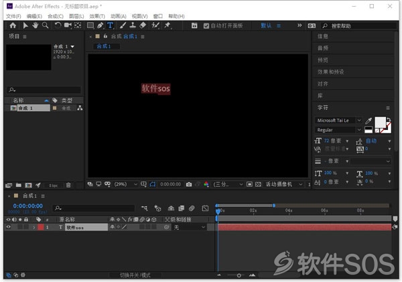Toggle the frame blending icon in timeline
Screen dimensions: 402x282
tap(182, 208)
